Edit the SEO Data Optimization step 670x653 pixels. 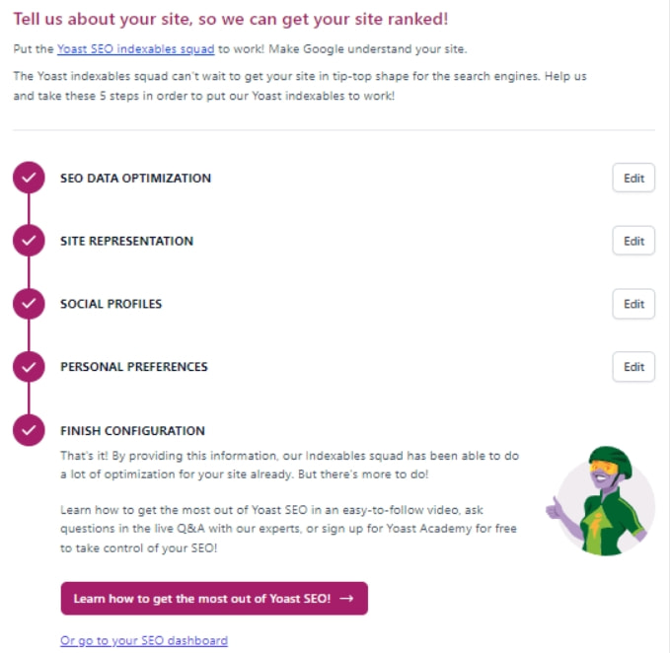tap(633, 179)
